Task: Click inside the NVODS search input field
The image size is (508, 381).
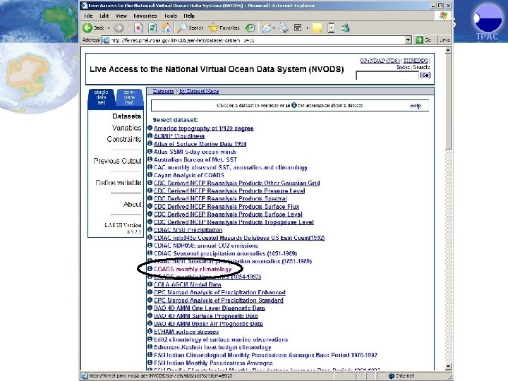Action: (387, 75)
